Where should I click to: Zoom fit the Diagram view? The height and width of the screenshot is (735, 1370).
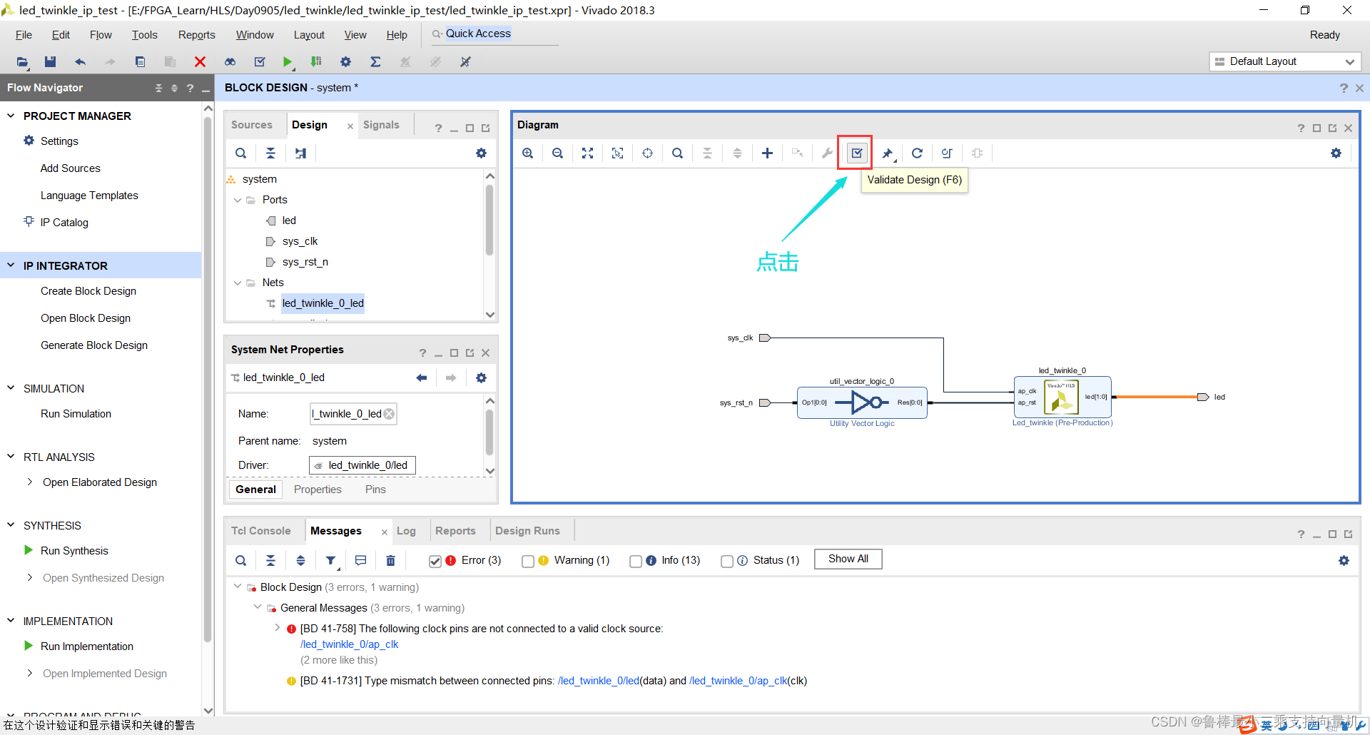click(587, 153)
